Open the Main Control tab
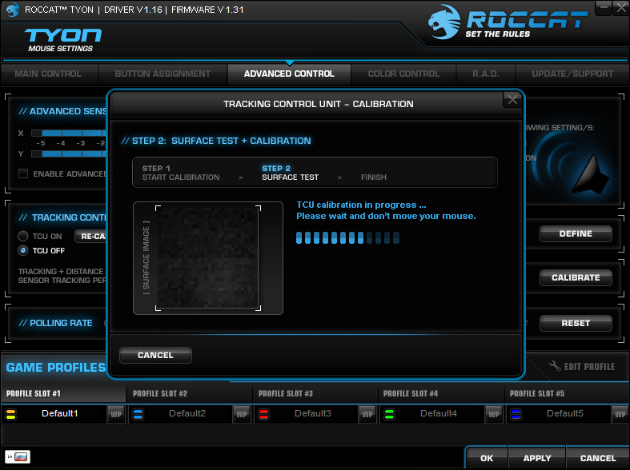Screen dimensions: 630x470 pyautogui.click(x=49, y=74)
